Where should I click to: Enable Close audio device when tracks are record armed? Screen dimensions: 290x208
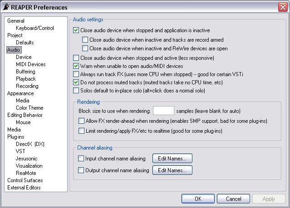(x=85, y=40)
